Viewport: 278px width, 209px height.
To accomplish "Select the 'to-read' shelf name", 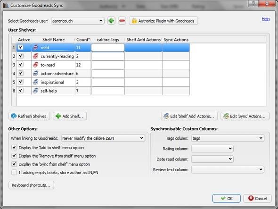I will tap(48, 65).
